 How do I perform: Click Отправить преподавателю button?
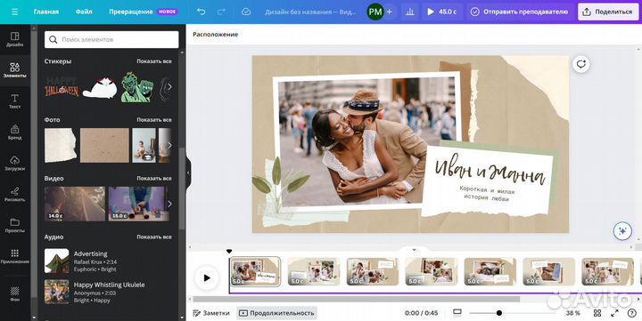point(519,12)
